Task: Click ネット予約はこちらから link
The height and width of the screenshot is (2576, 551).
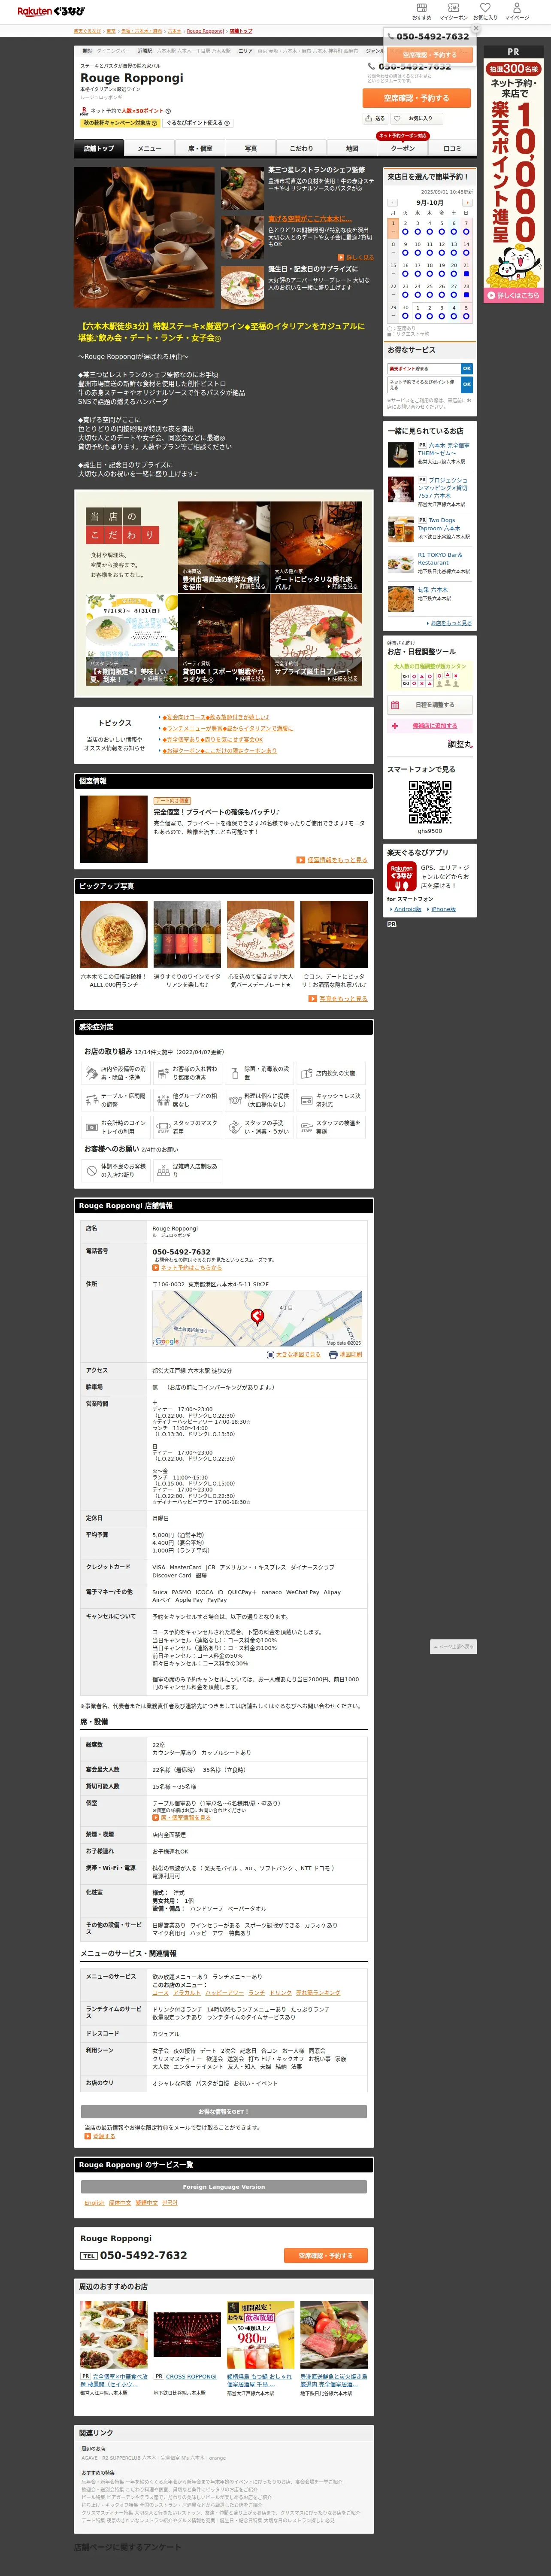Action: pos(191,1267)
